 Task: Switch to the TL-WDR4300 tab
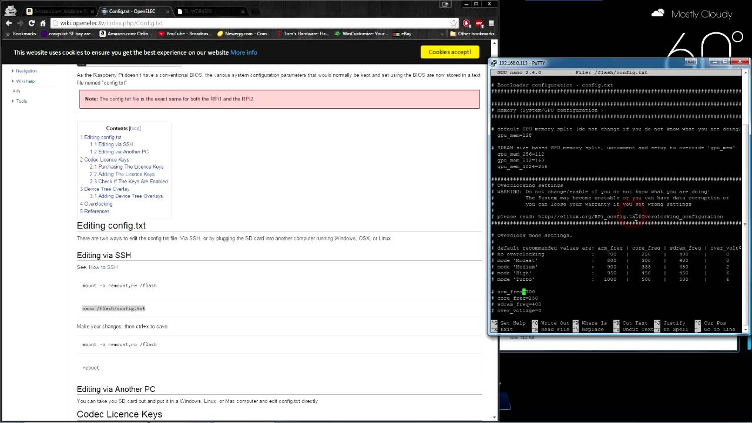point(213,11)
